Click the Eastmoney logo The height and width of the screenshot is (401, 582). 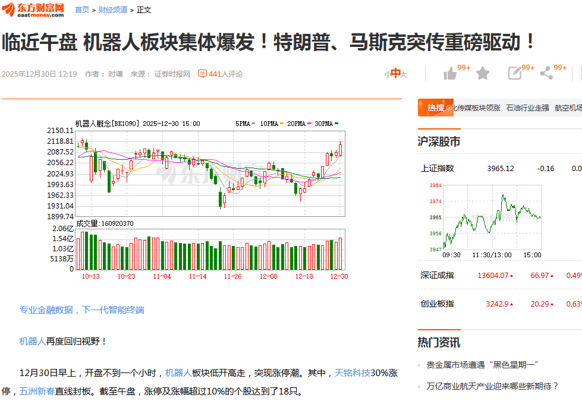33,10
